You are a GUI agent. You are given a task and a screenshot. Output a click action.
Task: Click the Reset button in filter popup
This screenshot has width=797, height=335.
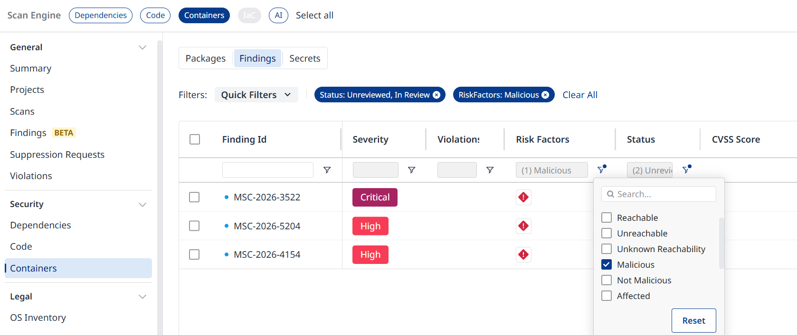click(693, 321)
